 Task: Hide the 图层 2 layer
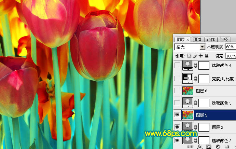177,127
